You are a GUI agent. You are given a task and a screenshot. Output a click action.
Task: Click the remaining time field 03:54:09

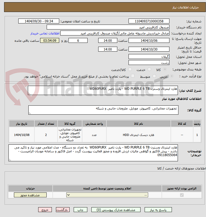coord(50,40)
